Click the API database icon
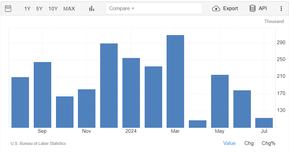Viewport: 289px width, 152px height. [252, 8]
